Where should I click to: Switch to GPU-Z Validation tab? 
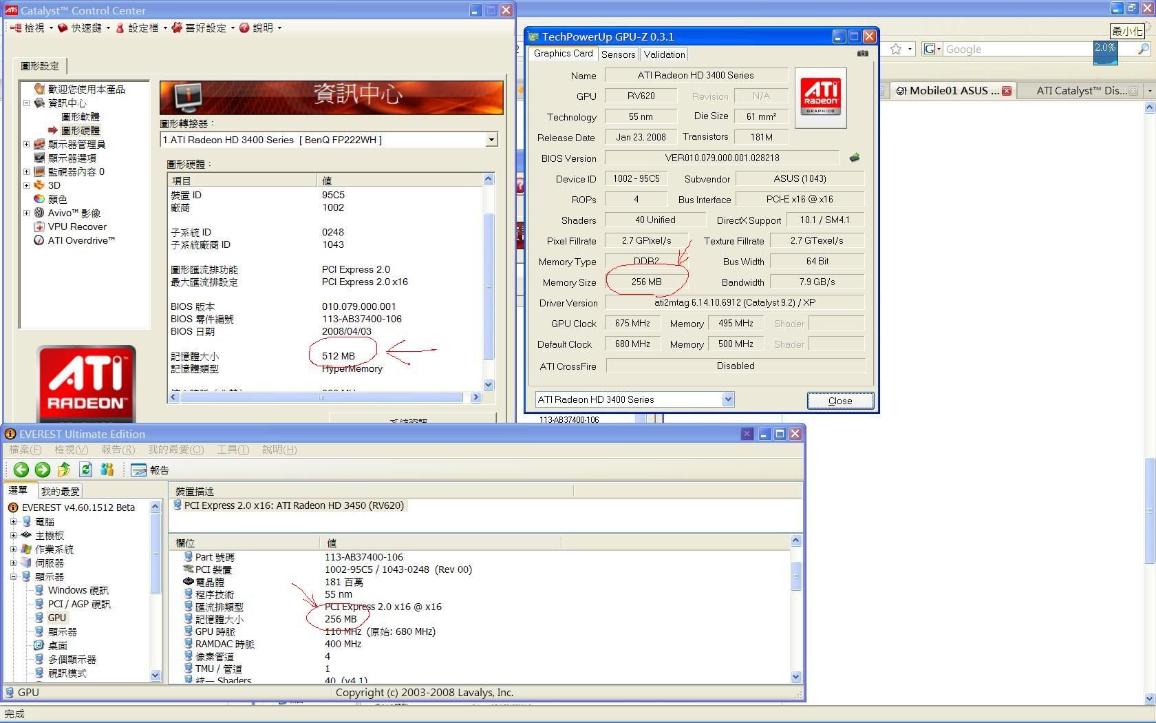[664, 54]
